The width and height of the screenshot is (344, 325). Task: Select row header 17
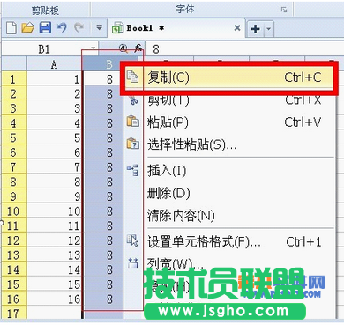(x=14, y=313)
